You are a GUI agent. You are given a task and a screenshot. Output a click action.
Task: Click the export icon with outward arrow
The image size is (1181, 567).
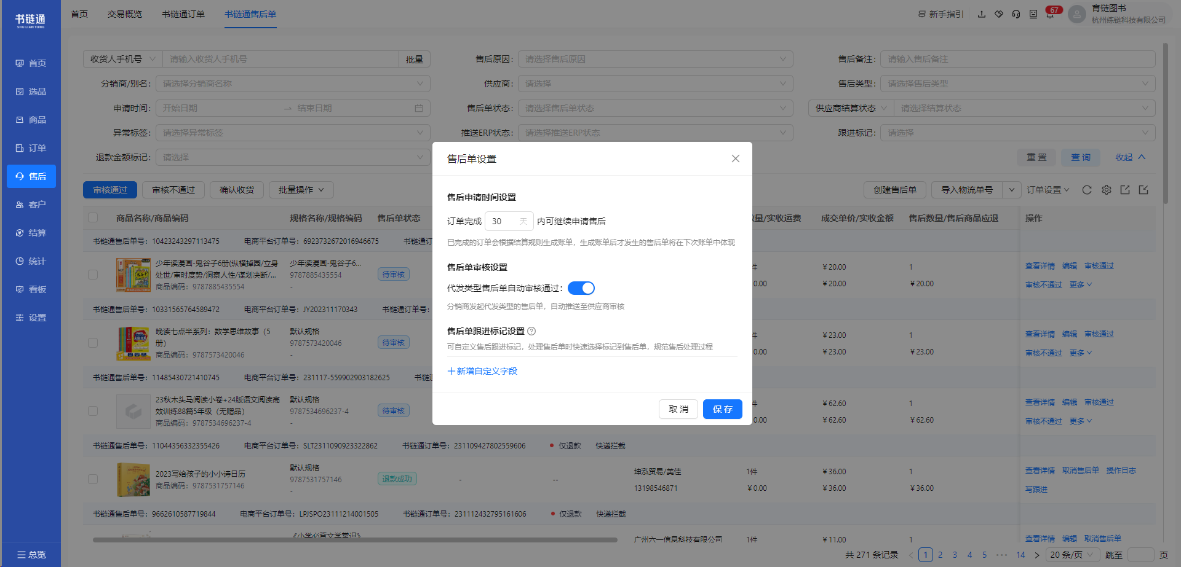tap(1125, 190)
